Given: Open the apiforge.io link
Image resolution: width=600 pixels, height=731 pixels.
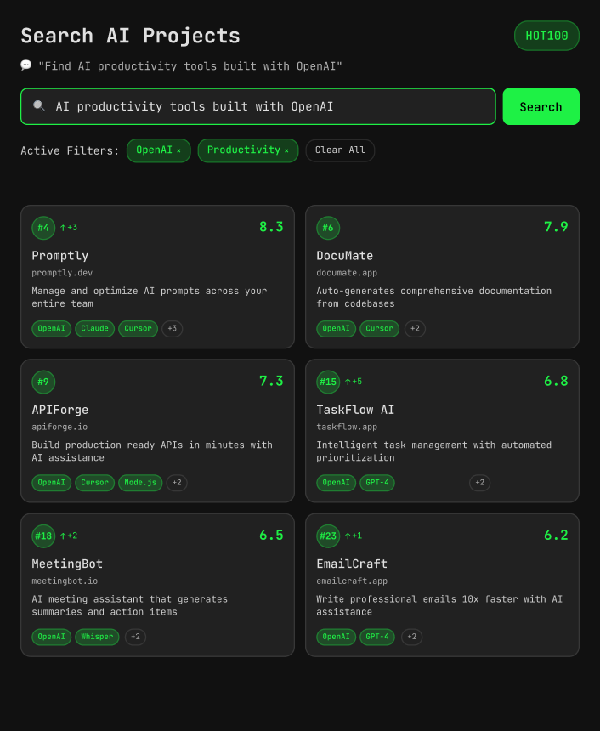Looking at the screenshot, I should pyautogui.click(x=59, y=427).
